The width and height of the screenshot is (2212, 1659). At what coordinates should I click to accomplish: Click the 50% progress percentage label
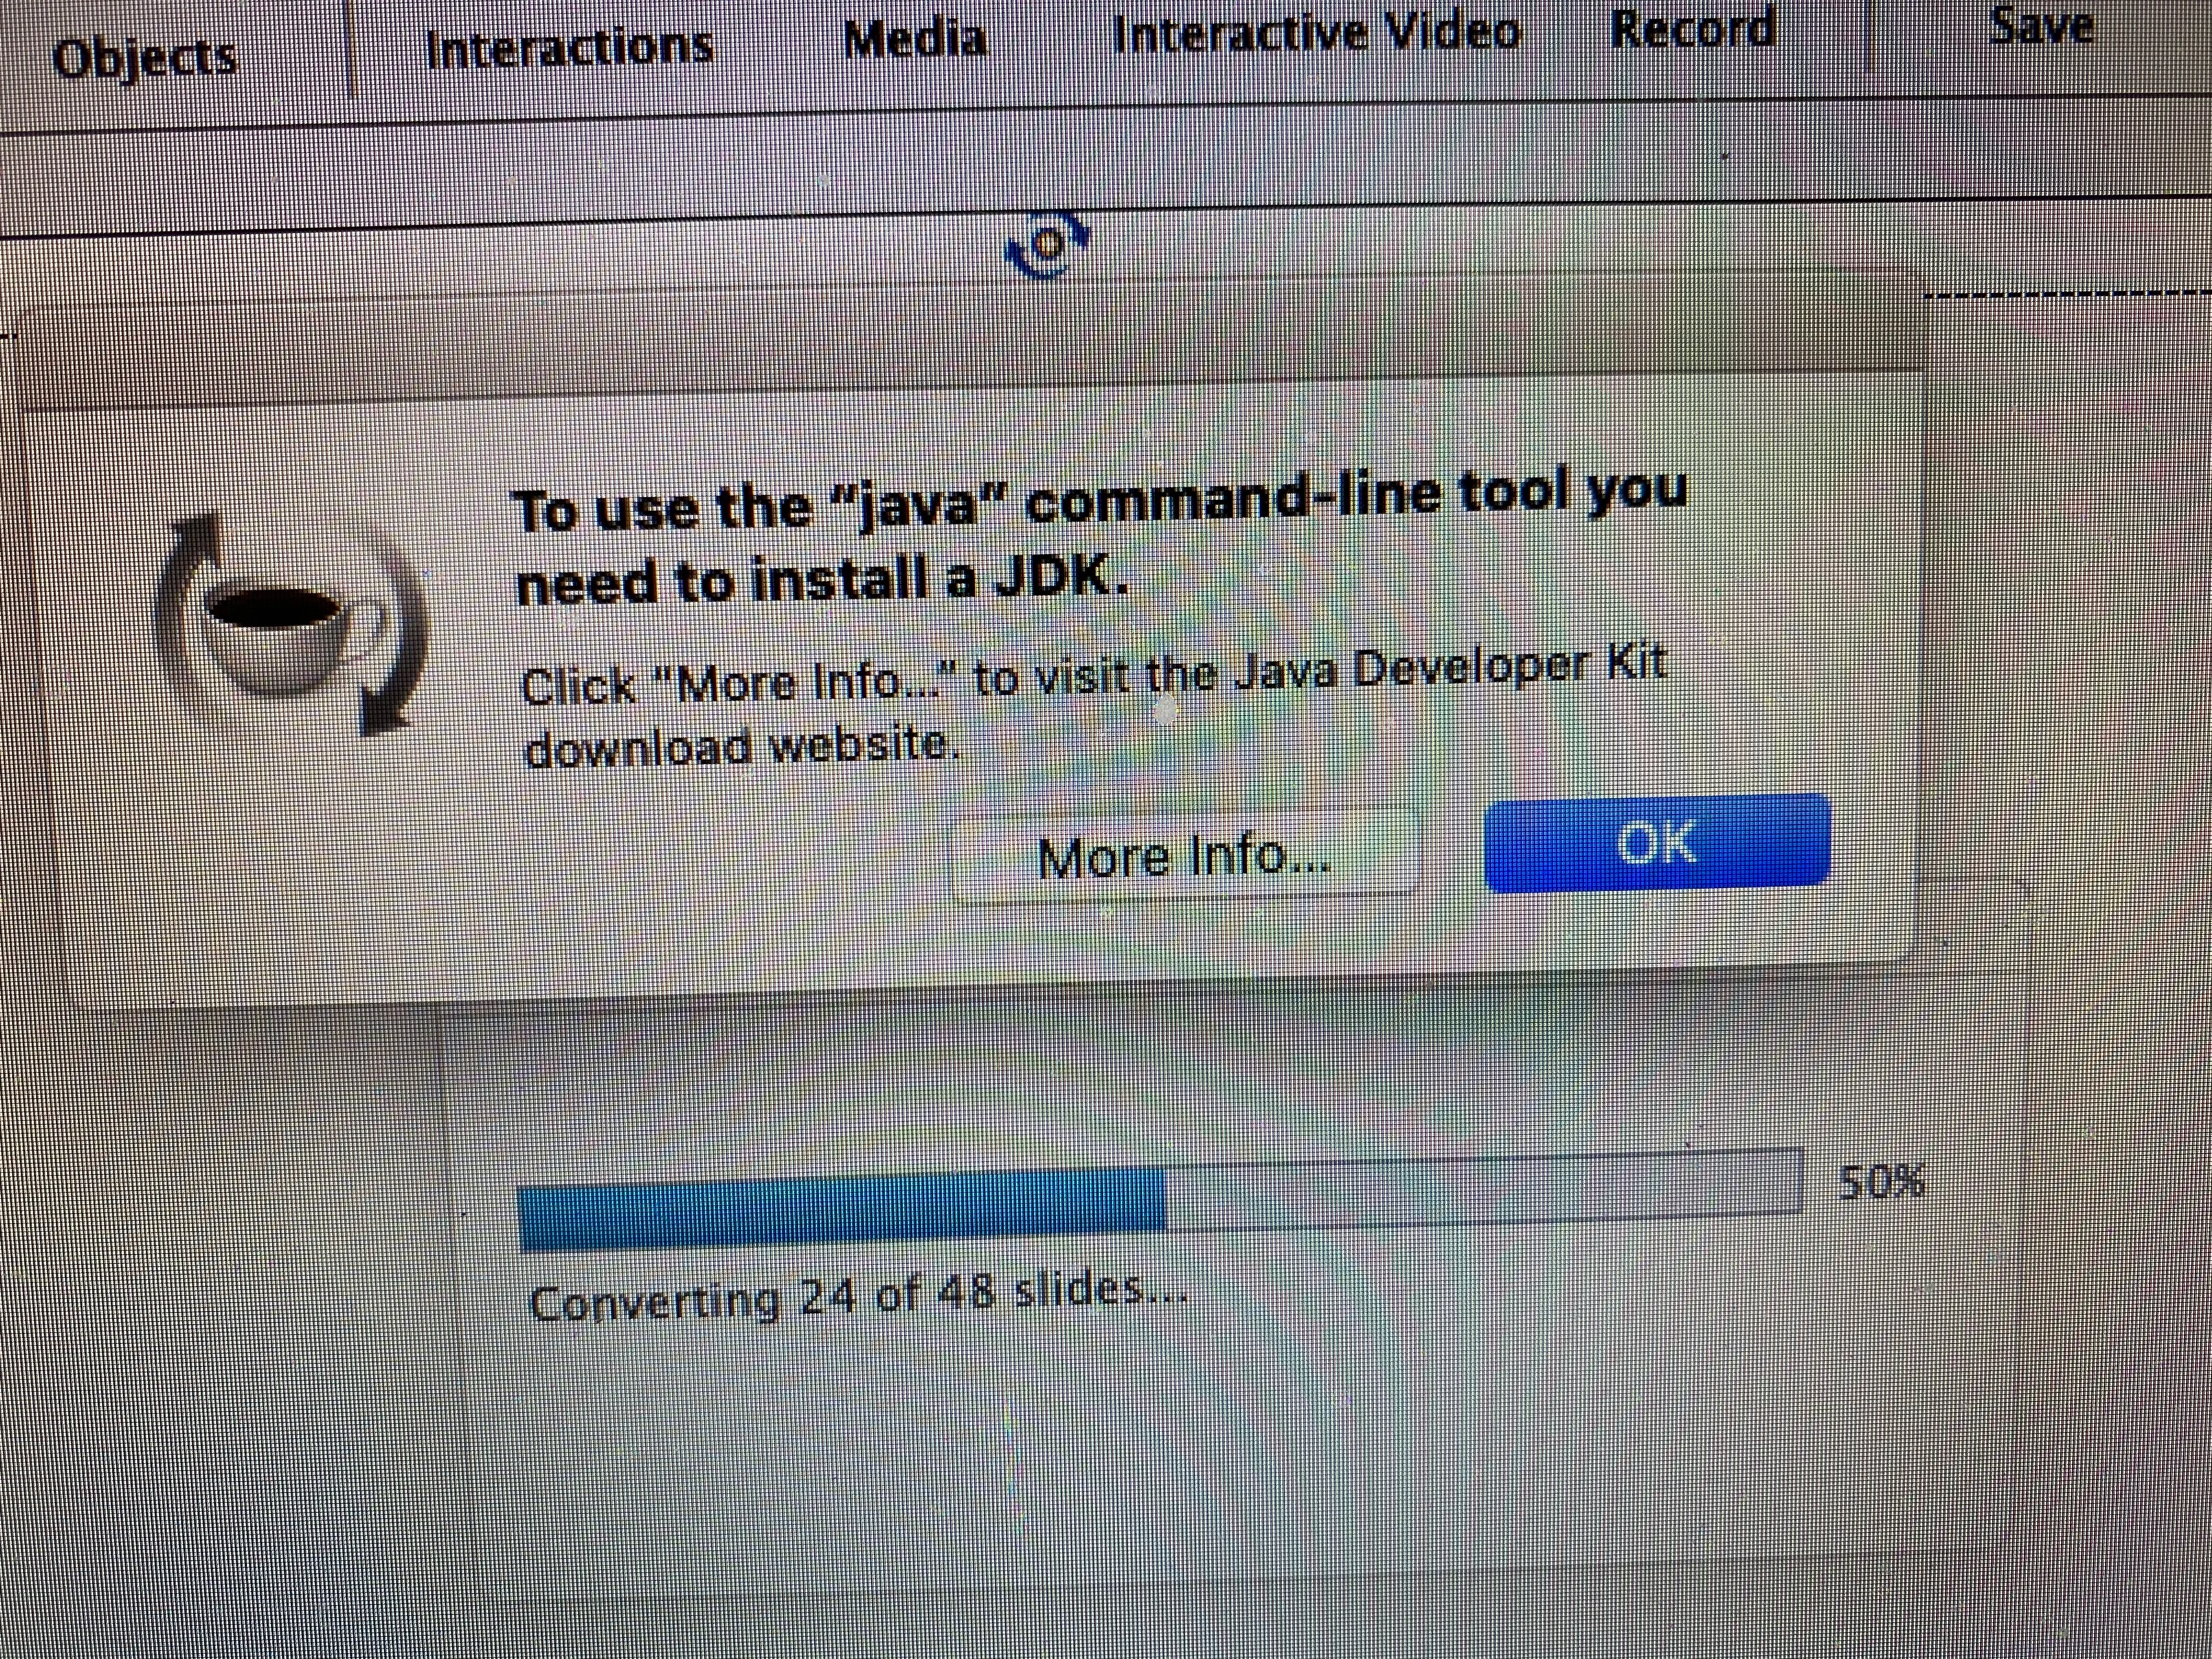(1881, 1182)
